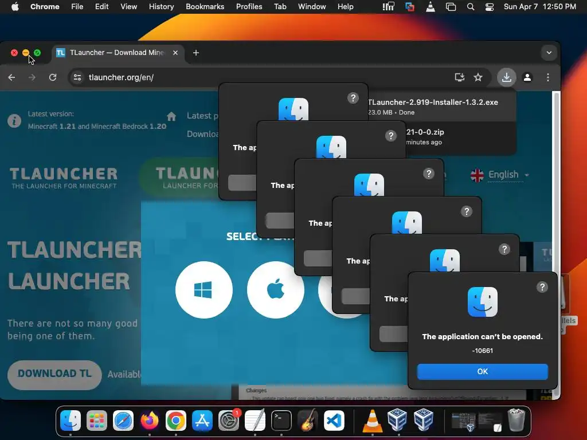Viewport: 587px width, 440px height.
Task: Launch GarageBand from the Dock
Action: (308, 421)
